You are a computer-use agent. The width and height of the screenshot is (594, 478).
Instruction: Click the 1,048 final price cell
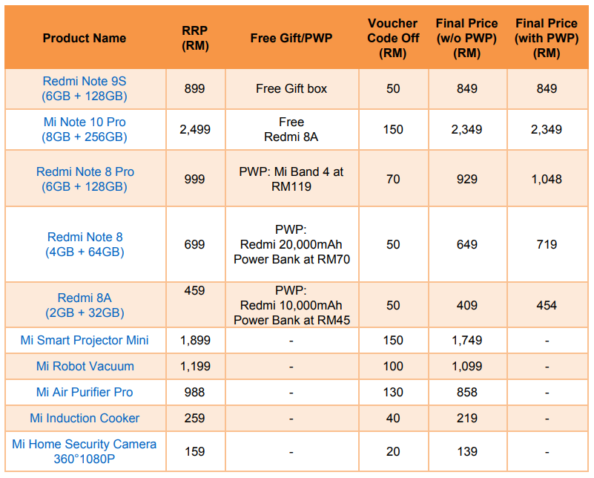click(547, 179)
